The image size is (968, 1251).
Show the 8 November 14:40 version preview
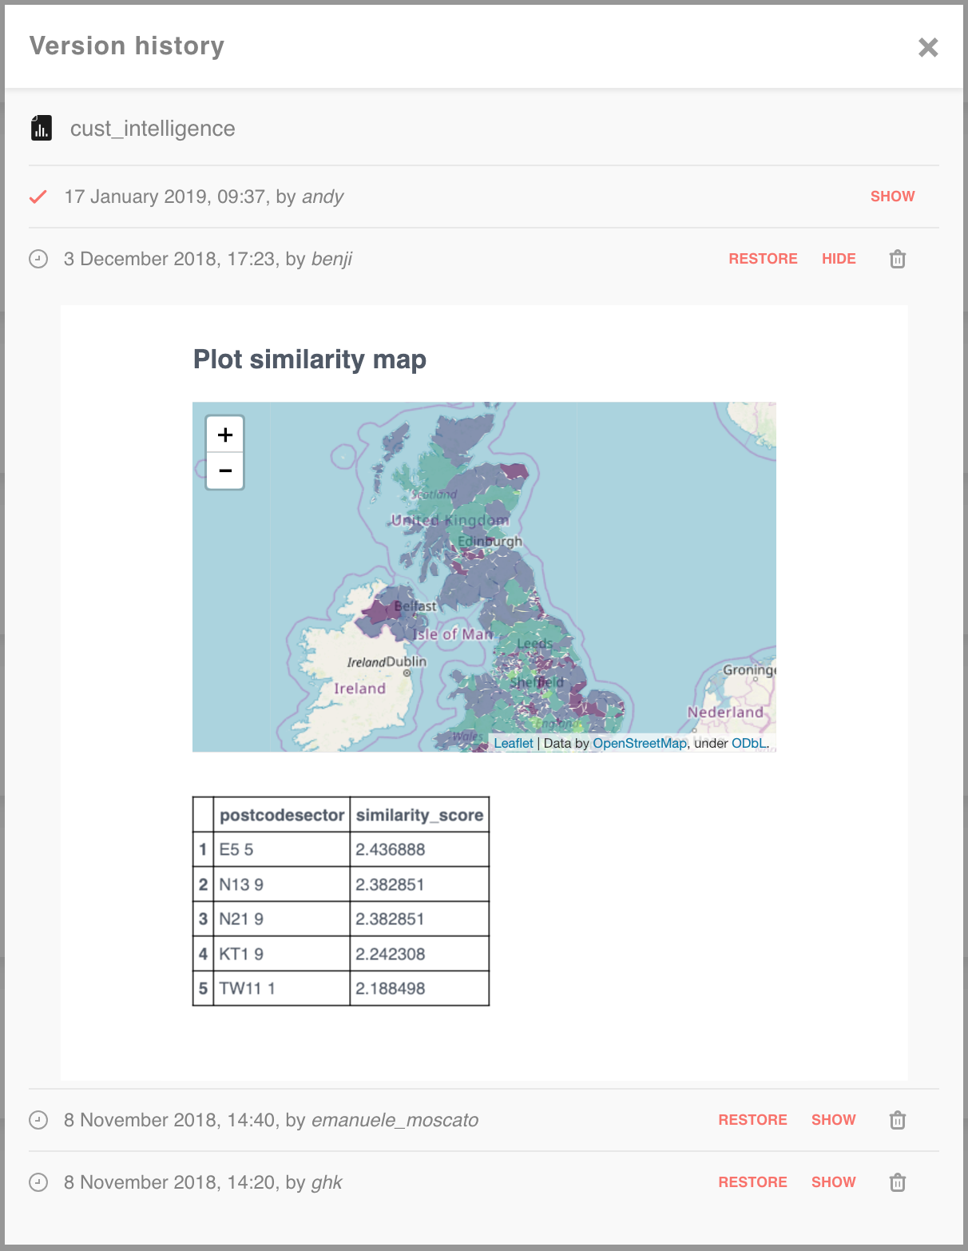[x=833, y=1120]
